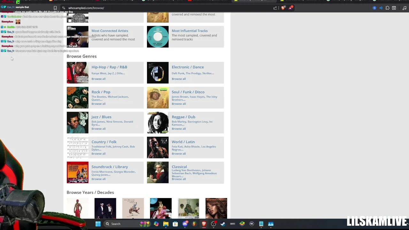Screen dimensions: 409x230
Task: Open Most Influential Tracks
Action: [x=189, y=31]
